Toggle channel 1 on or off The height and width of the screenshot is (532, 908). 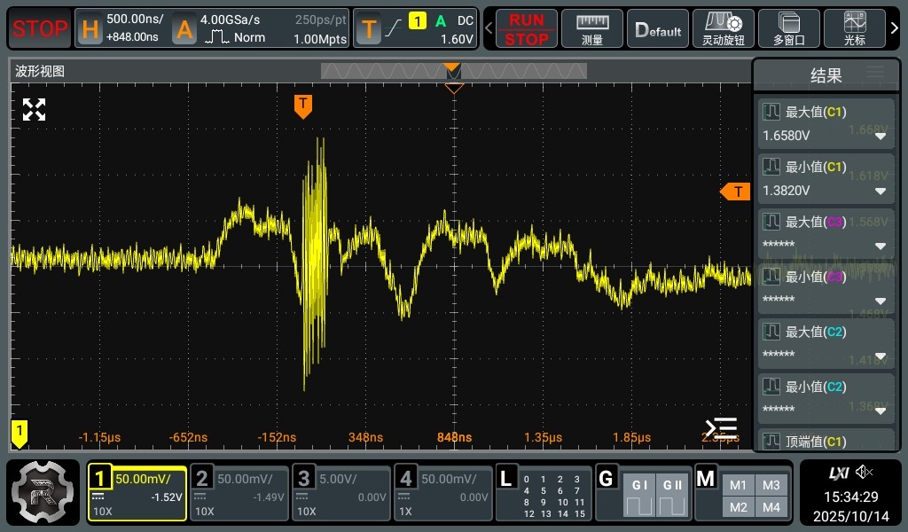(x=137, y=493)
